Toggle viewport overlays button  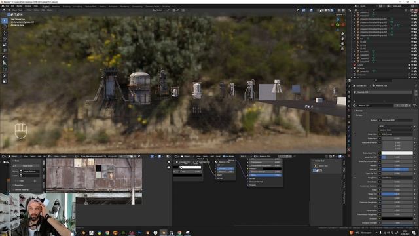click(312, 10)
